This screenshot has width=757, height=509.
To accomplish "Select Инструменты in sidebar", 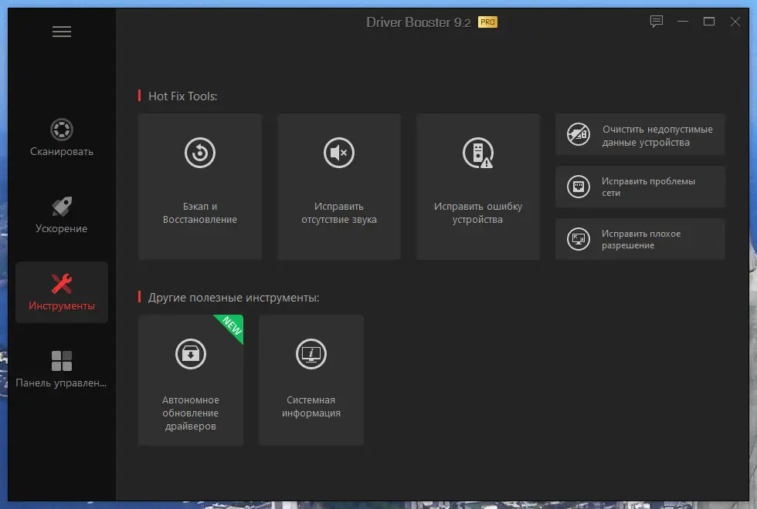I will click(x=62, y=292).
